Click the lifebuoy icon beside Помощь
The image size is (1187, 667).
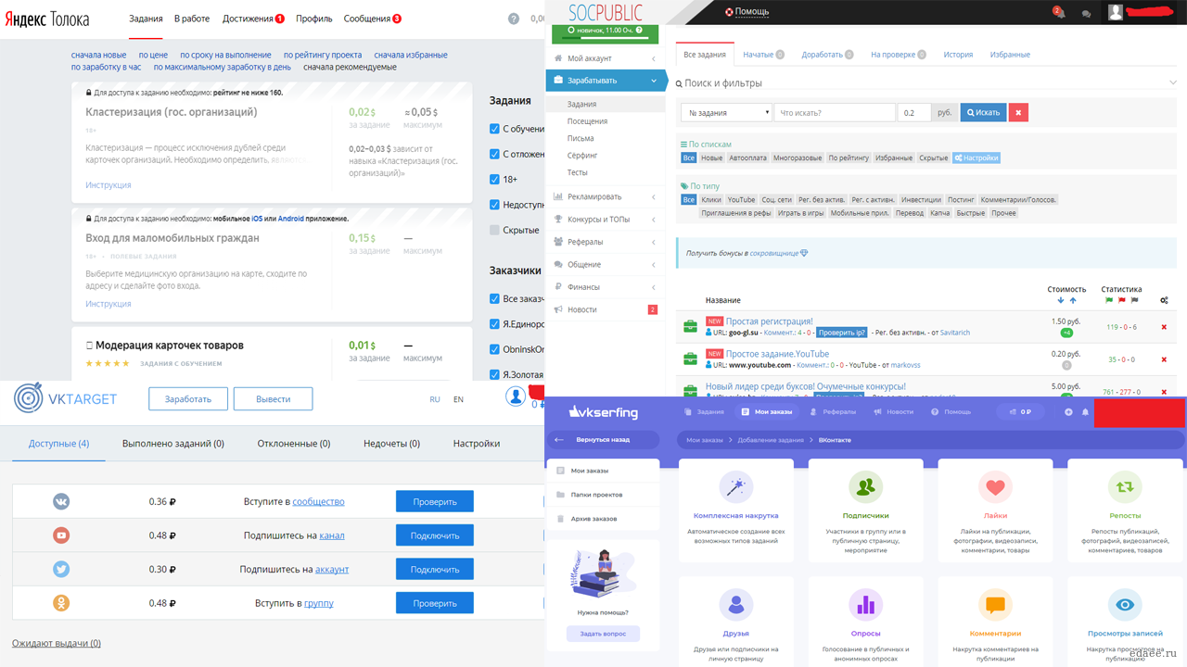point(729,12)
